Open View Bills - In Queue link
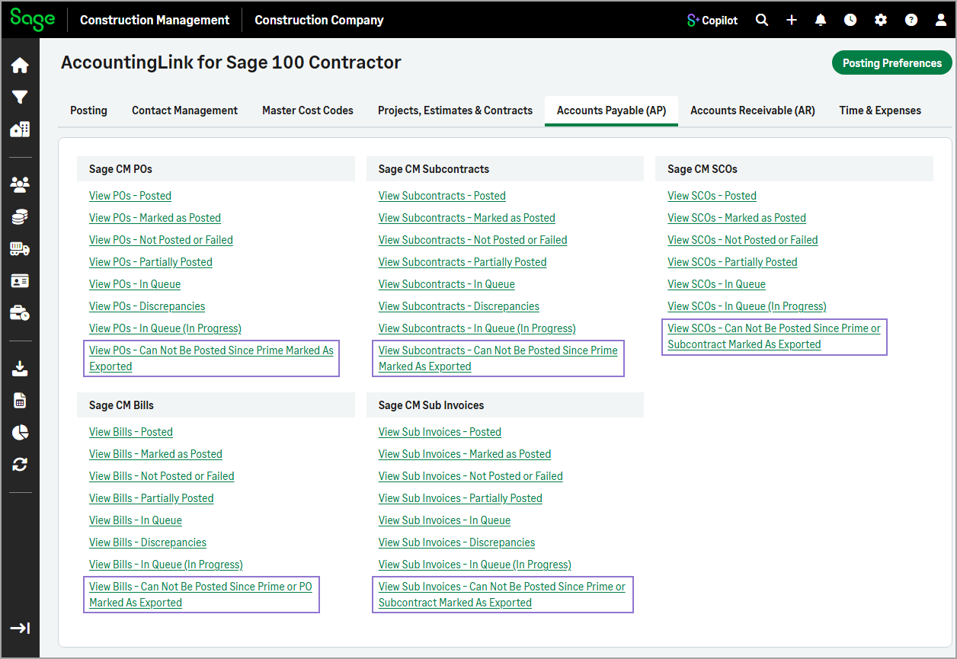The image size is (957, 659). (x=136, y=520)
